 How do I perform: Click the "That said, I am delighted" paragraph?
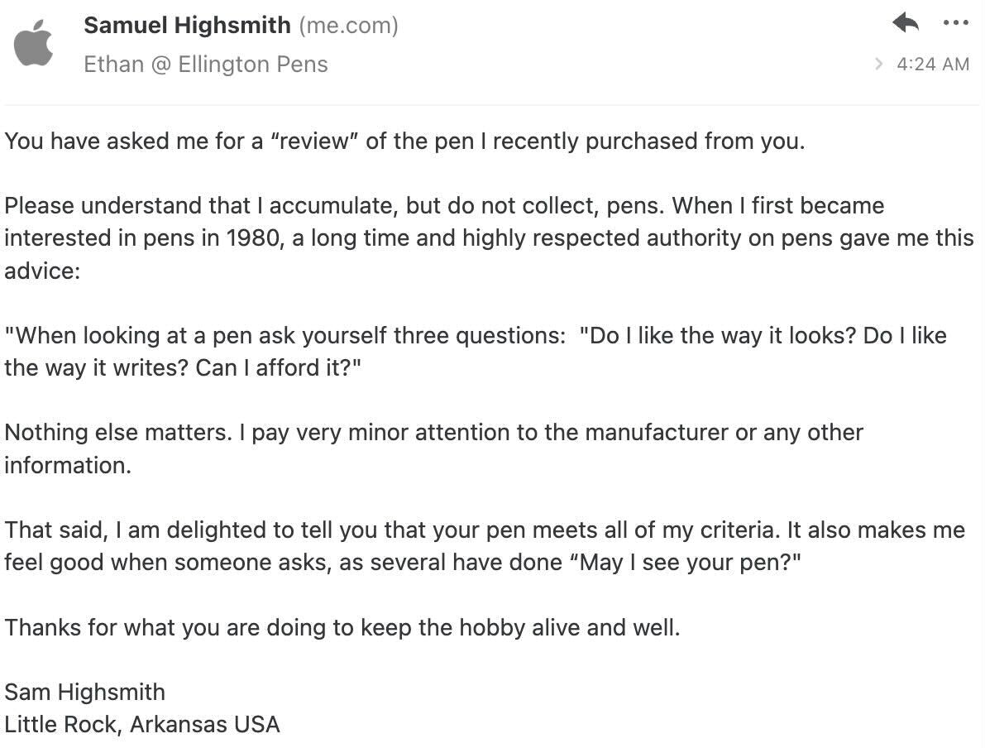tap(485, 546)
